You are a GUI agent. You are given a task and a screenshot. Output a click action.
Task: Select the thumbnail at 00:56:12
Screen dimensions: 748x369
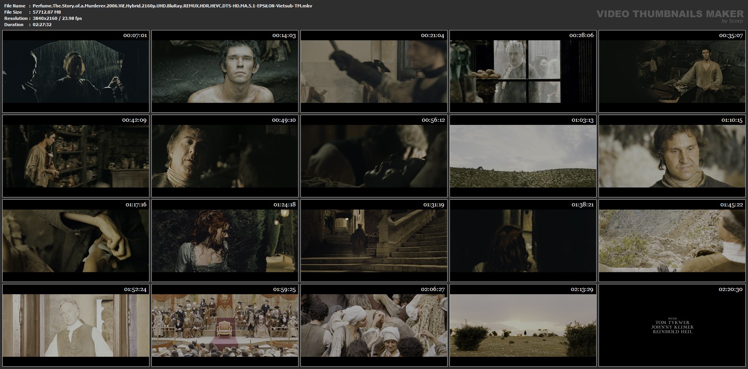point(374,156)
